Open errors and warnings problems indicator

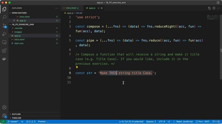pos(31,122)
